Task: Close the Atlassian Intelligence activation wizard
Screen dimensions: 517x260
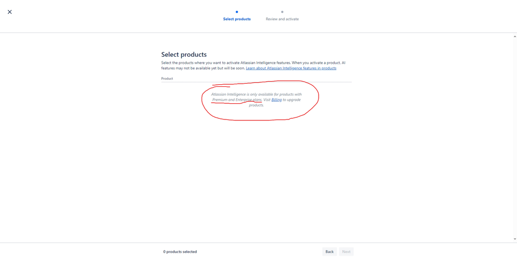Action: 9,12
